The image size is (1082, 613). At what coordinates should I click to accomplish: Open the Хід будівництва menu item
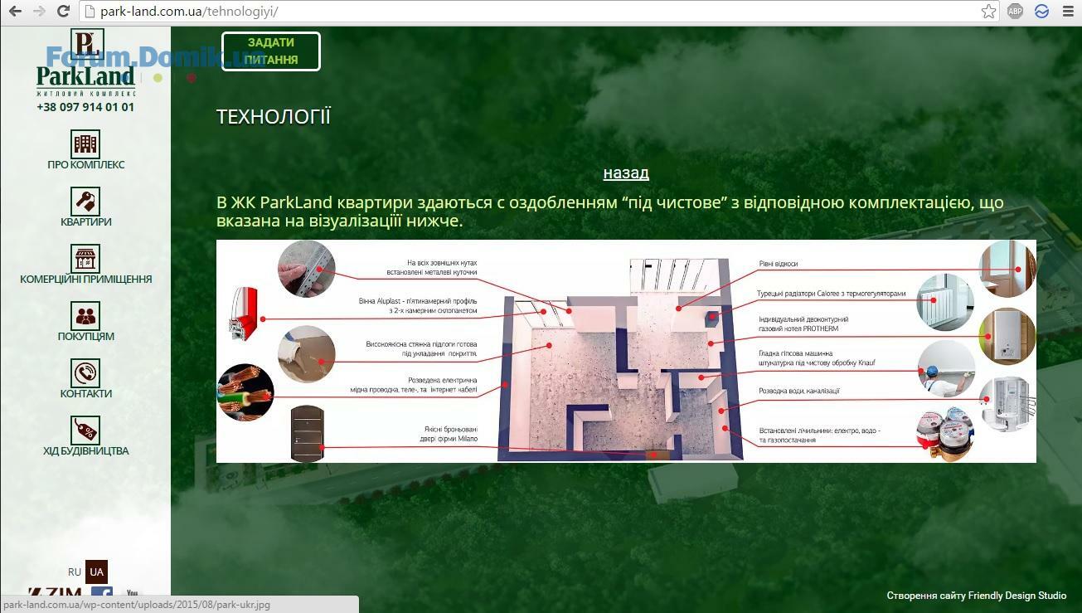pos(86,450)
